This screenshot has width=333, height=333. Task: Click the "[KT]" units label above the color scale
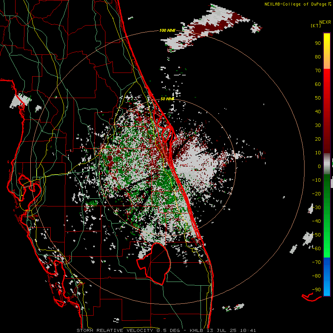click(x=316, y=26)
